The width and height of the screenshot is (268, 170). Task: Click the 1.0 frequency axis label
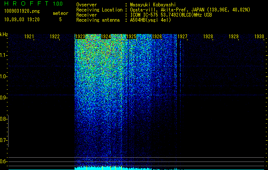coord(3,76)
